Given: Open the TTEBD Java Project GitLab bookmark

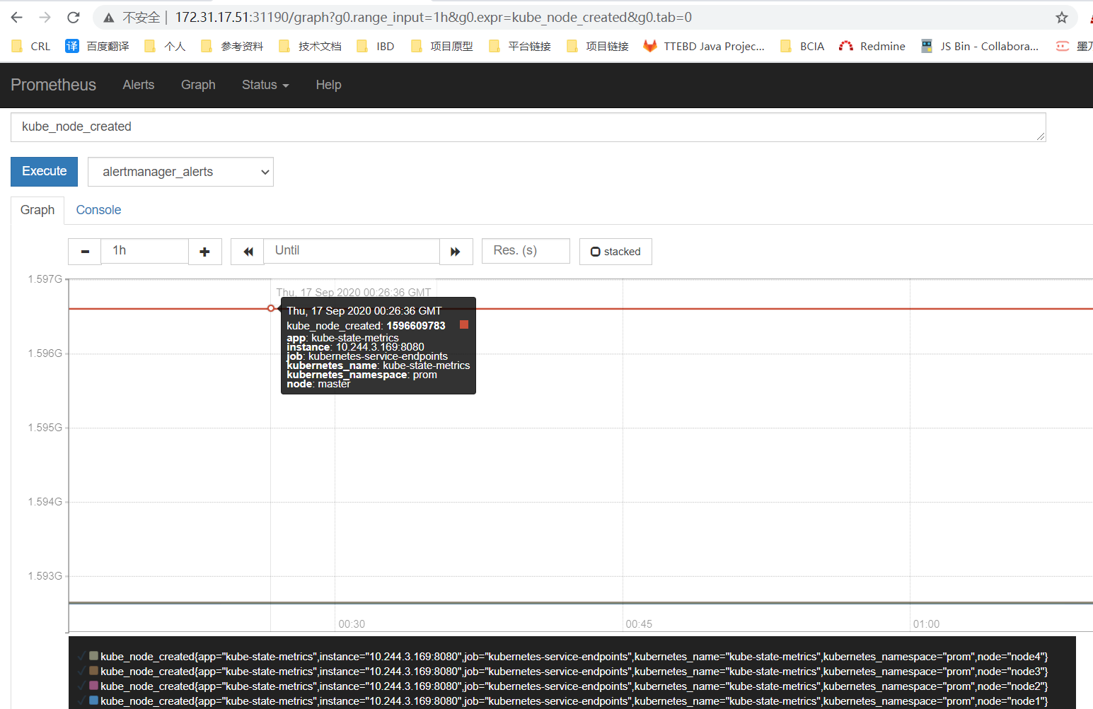Looking at the screenshot, I should pos(704,45).
